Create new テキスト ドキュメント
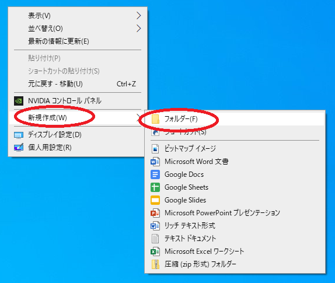Viewport: 335px width, 283px height. (x=235, y=239)
